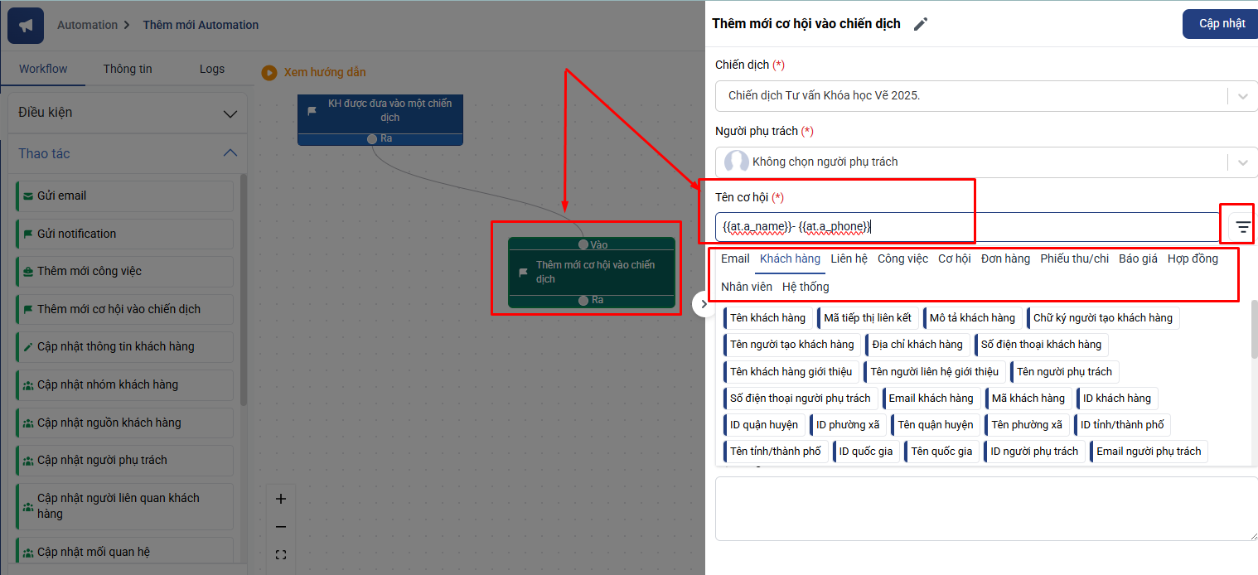Switch to the Thông tin tab
Screen dimensions: 1258x575
click(x=128, y=69)
